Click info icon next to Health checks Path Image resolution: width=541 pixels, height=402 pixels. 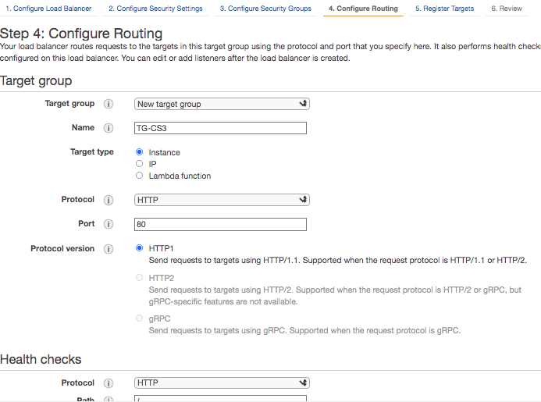coord(109,400)
